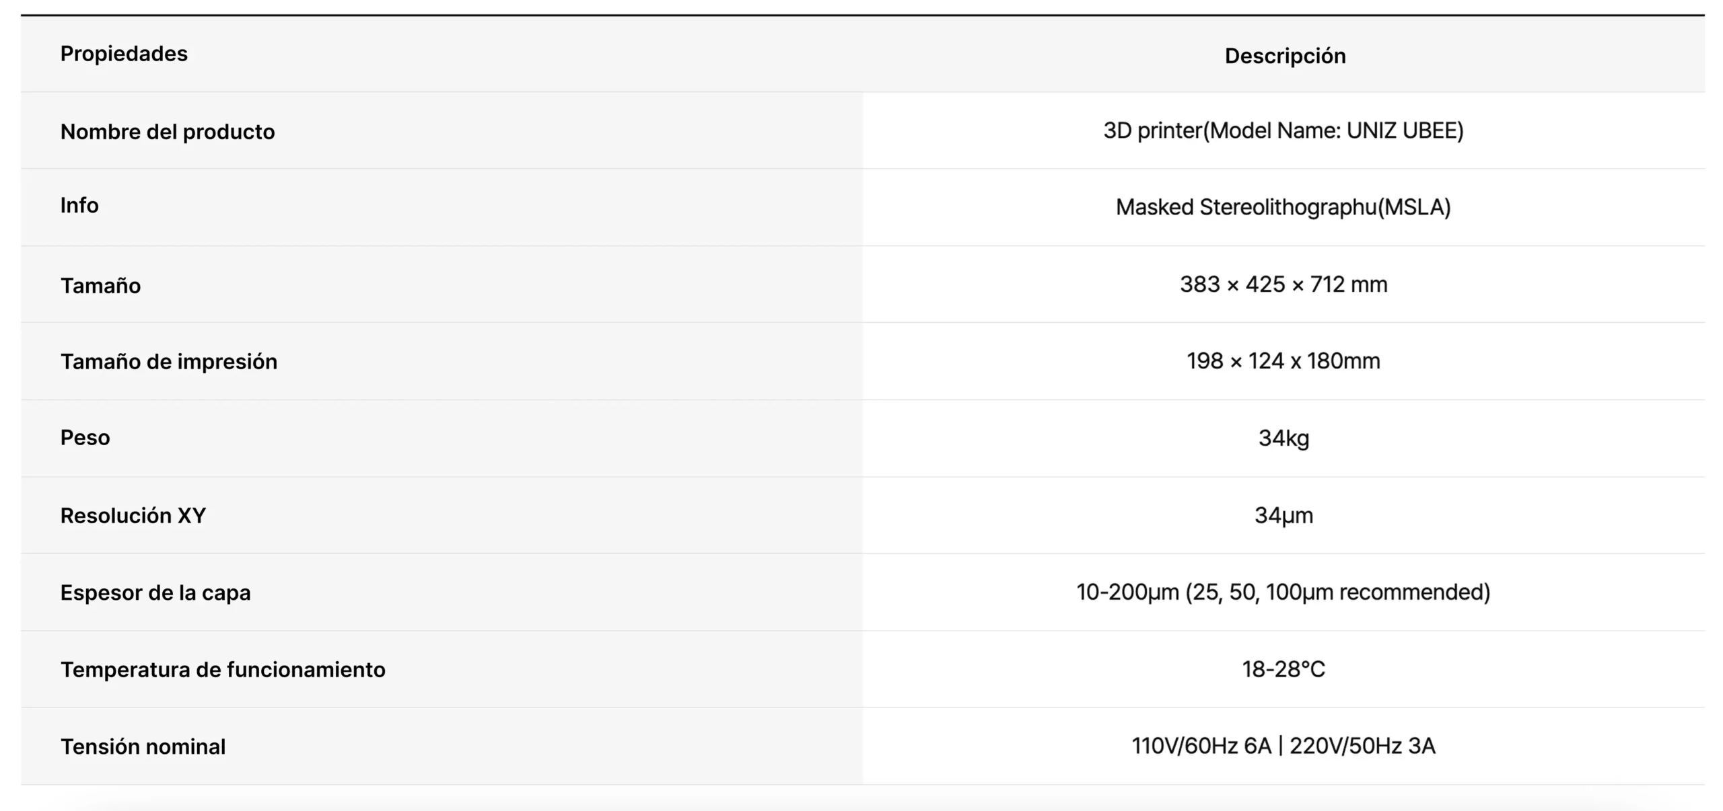Select the Espesor de la capa label

point(155,593)
